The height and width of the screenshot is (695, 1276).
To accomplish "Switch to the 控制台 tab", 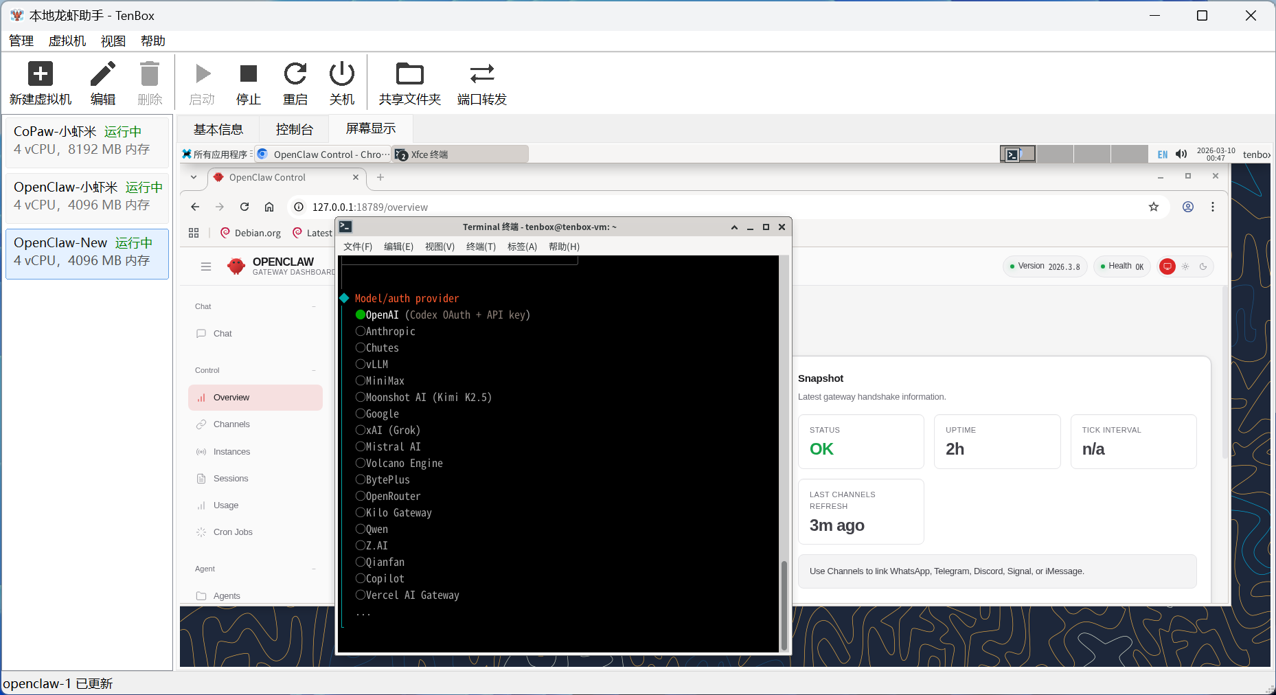I will point(294,129).
